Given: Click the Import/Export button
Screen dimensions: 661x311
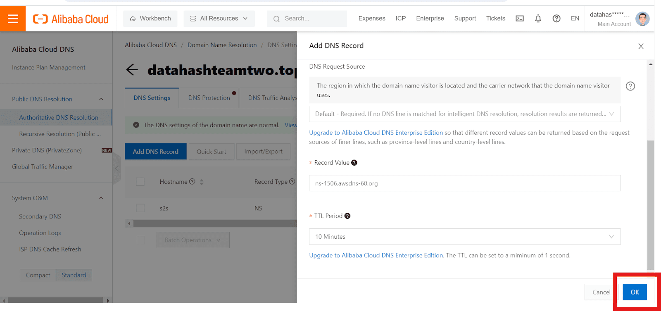Looking at the screenshot, I should (x=263, y=152).
